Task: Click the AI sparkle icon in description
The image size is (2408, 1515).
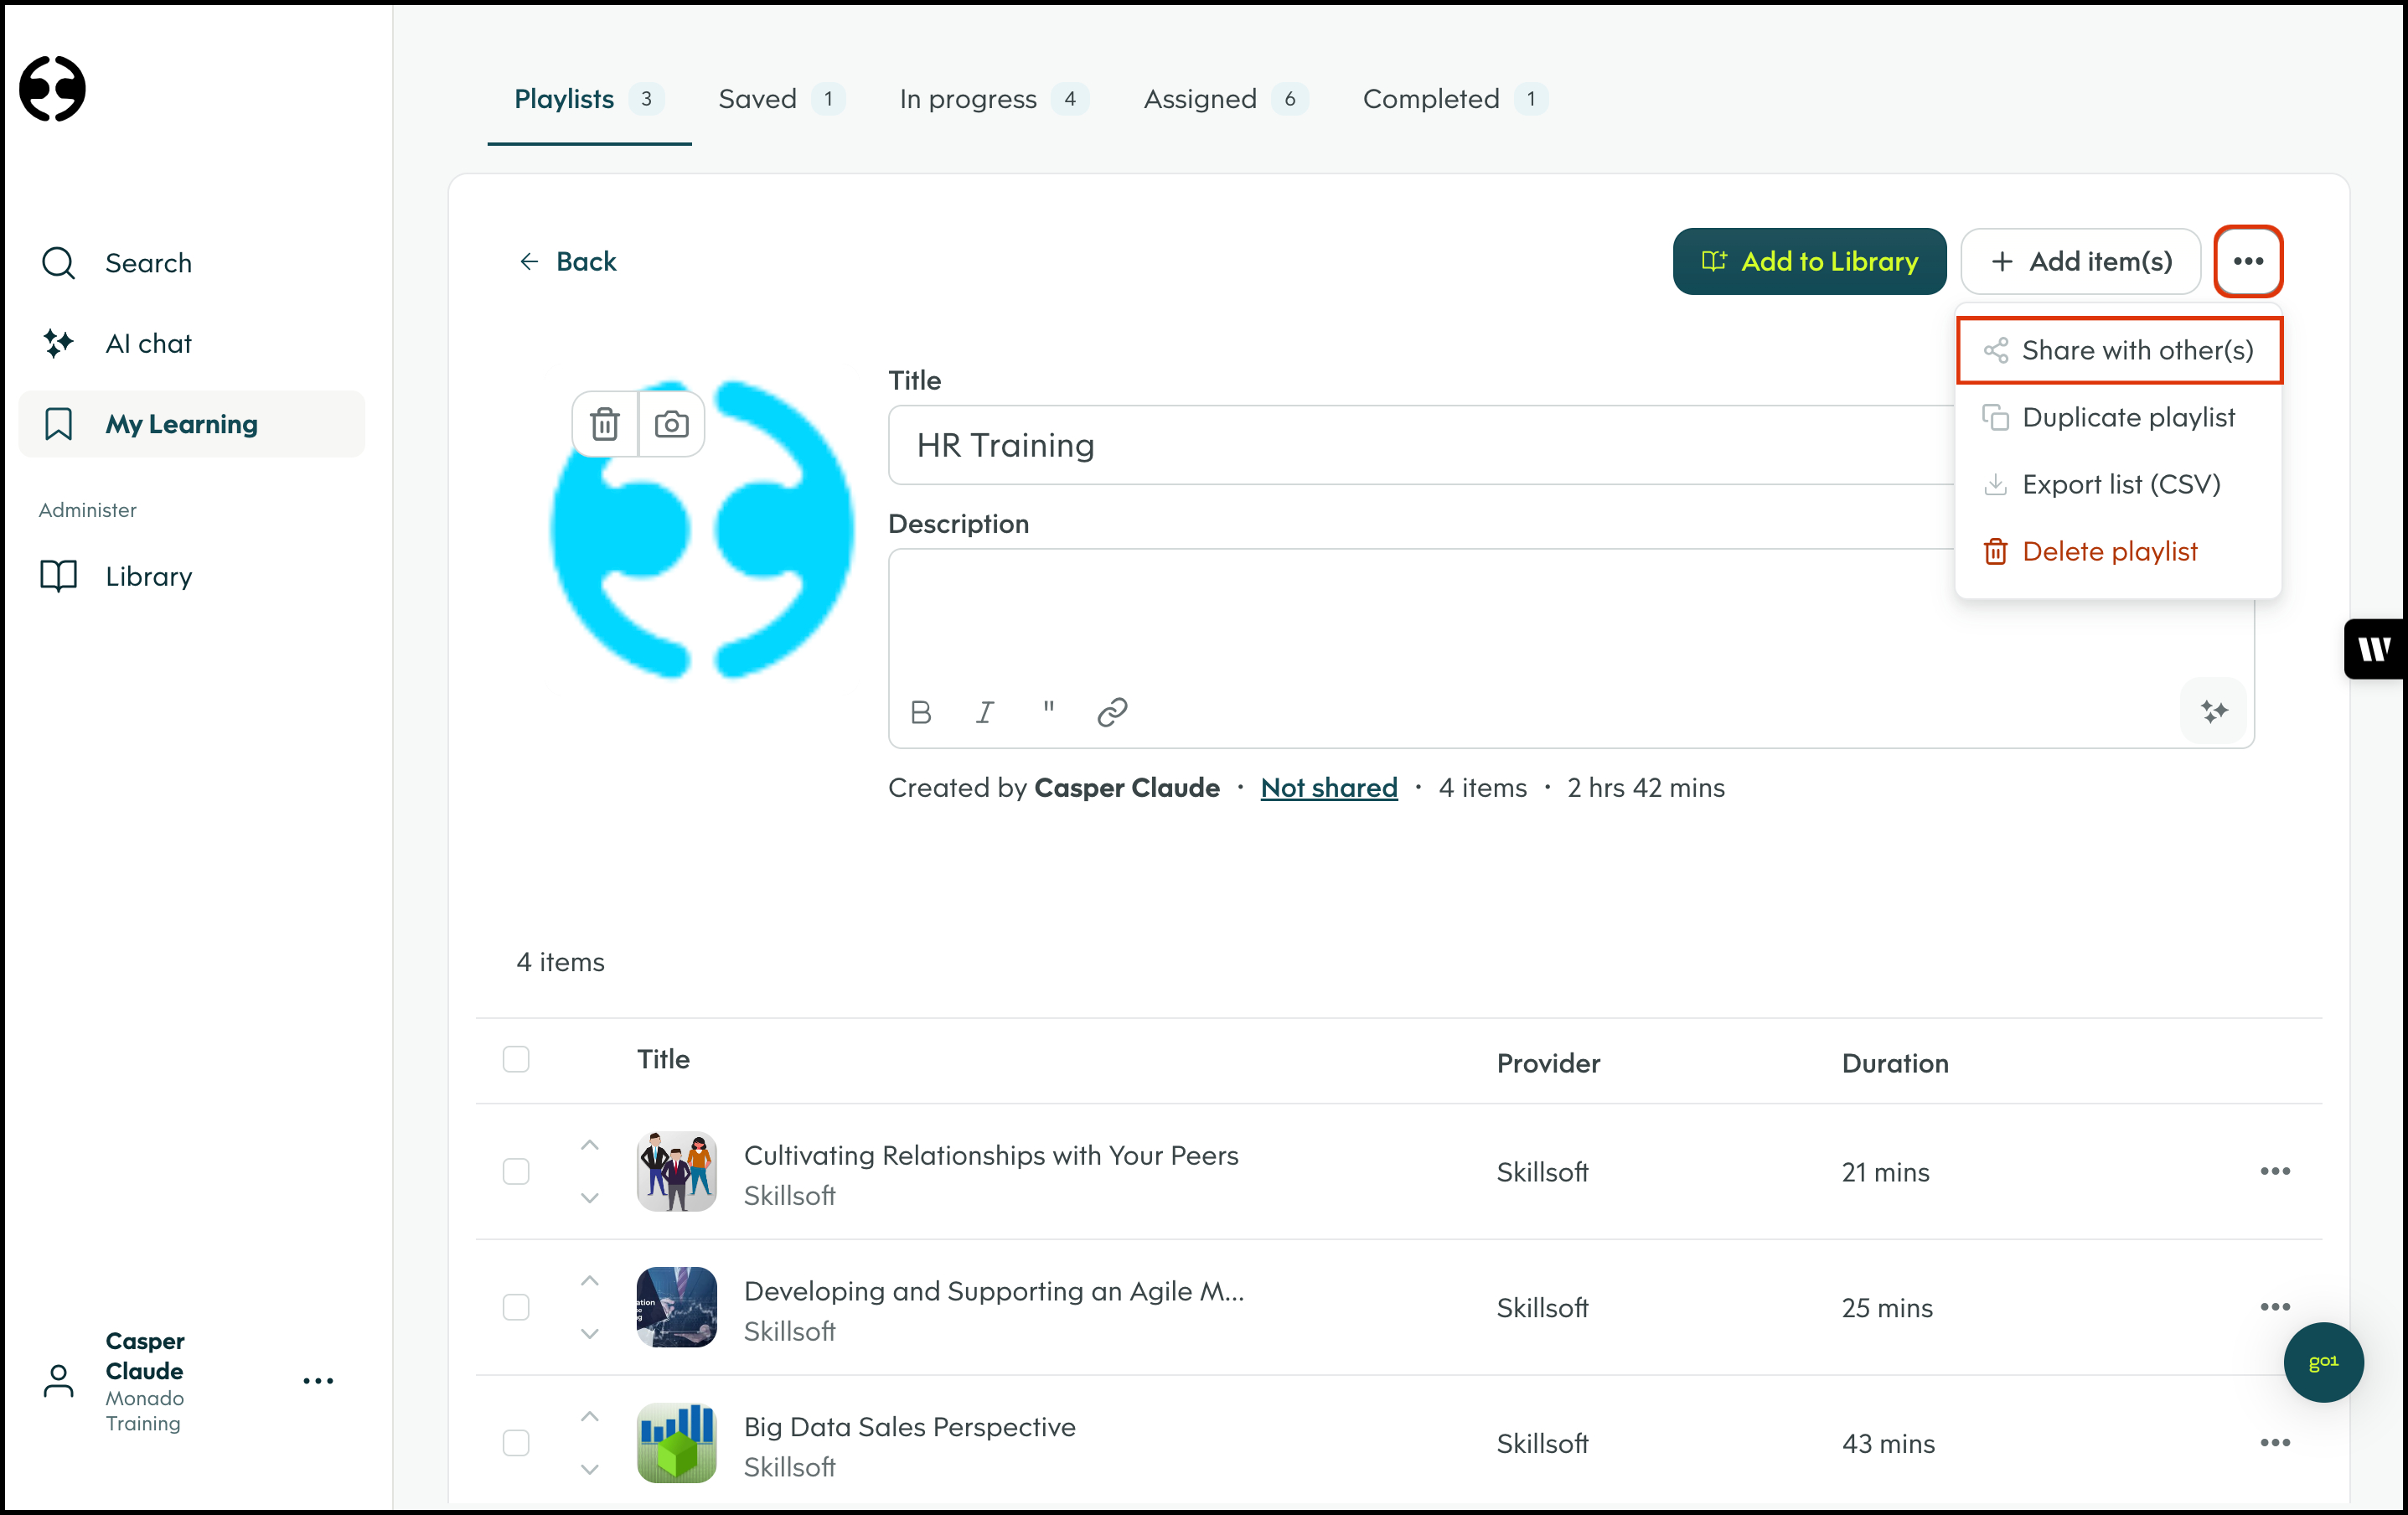Action: tap(2214, 712)
